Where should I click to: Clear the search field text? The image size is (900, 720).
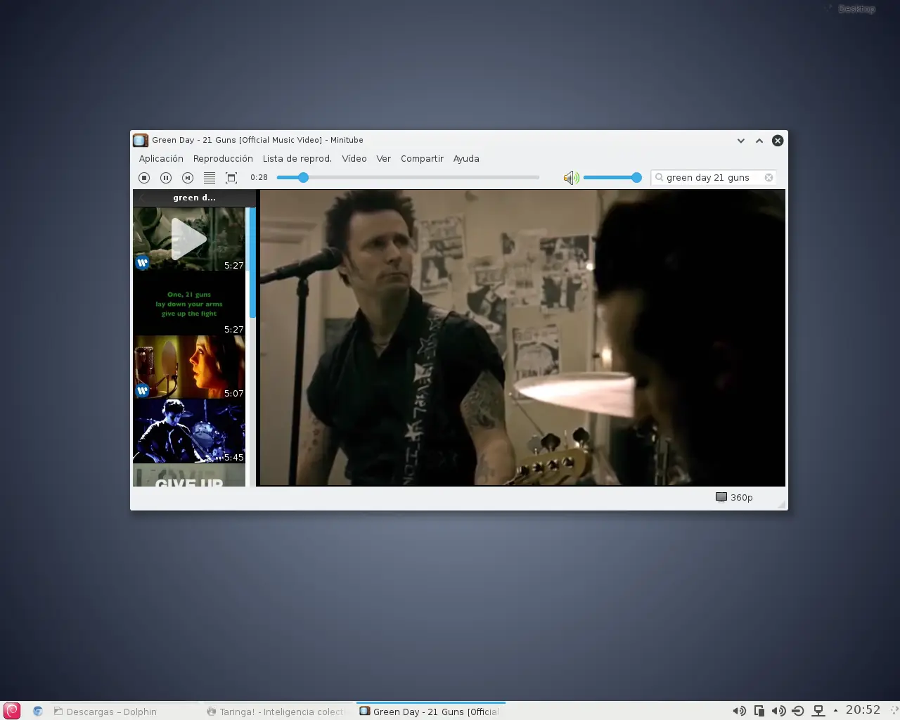[769, 178]
